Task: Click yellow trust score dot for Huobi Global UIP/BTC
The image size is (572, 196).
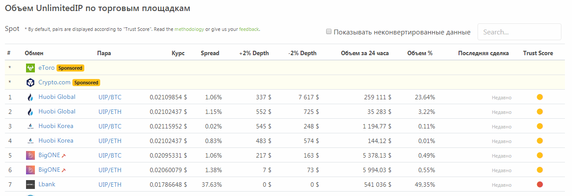Action: click(x=539, y=97)
